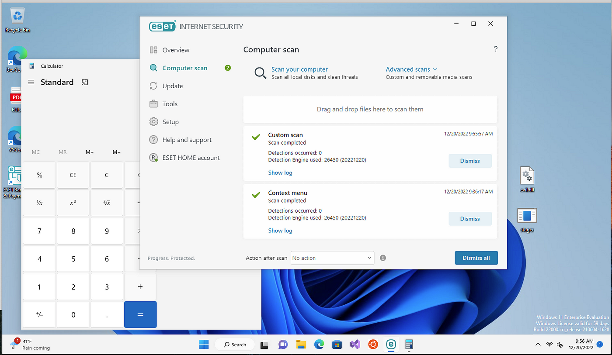612x355 pixels.
Task: Click the Overview grid icon
Action: click(x=153, y=50)
